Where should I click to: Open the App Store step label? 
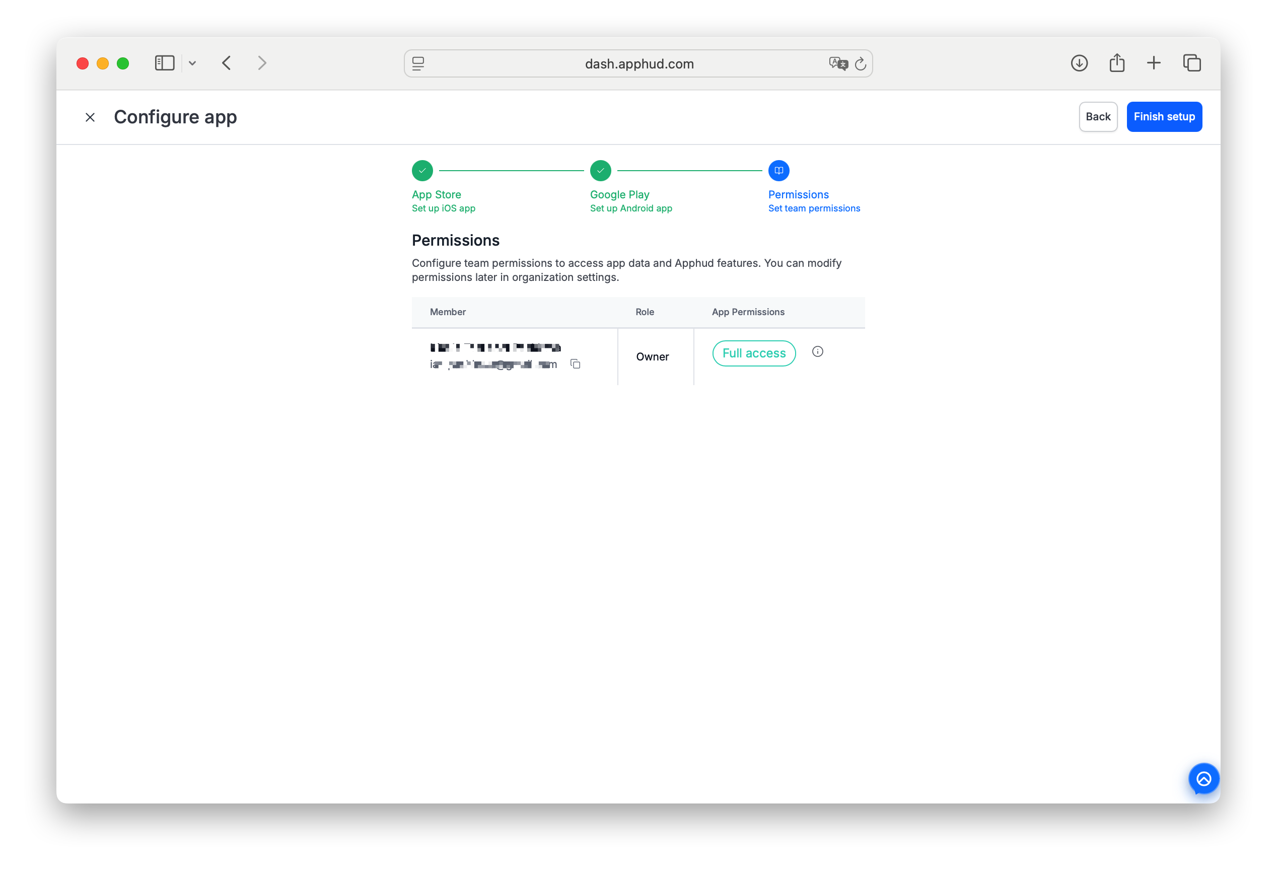point(436,194)
